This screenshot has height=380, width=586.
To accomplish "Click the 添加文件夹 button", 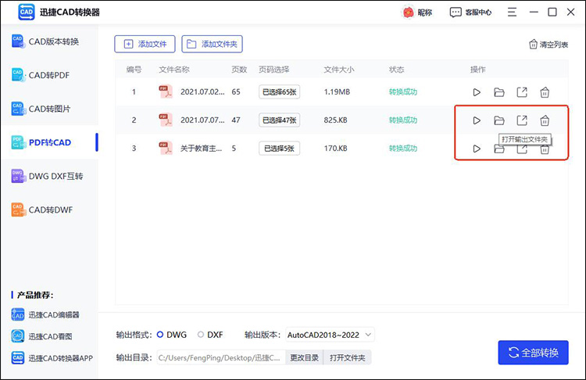I will click(212, 44).
